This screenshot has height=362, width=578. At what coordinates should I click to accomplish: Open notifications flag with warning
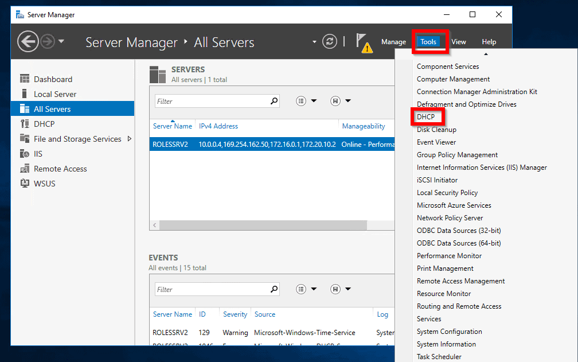click(x=364, y=43)
